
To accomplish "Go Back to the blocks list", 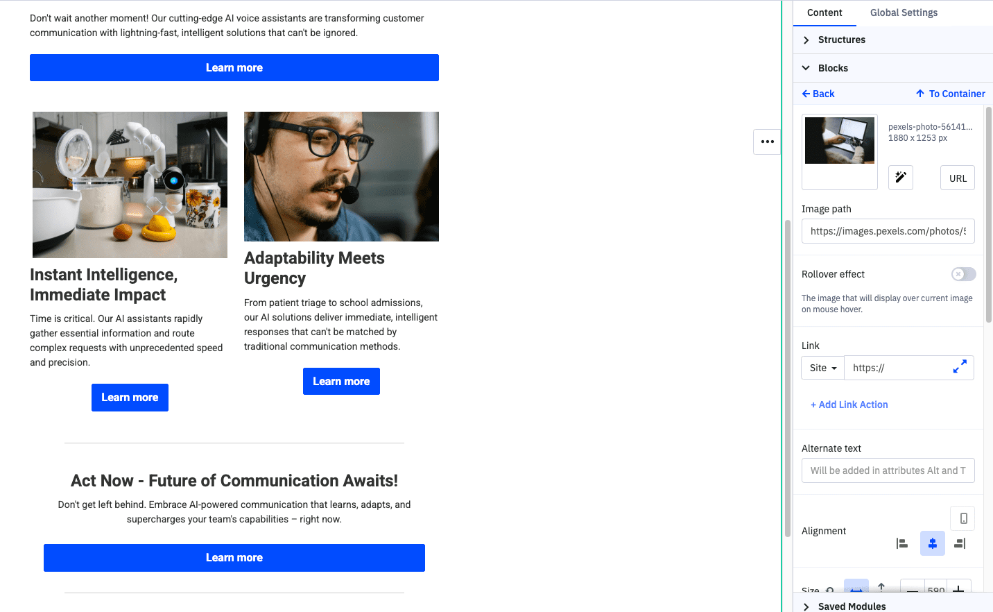I will [818, 94].
